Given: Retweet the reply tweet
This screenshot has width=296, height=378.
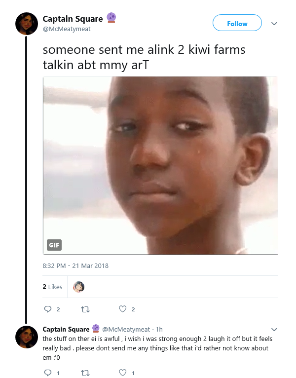Looking at the screenshot, I should [x=85, y=373].
